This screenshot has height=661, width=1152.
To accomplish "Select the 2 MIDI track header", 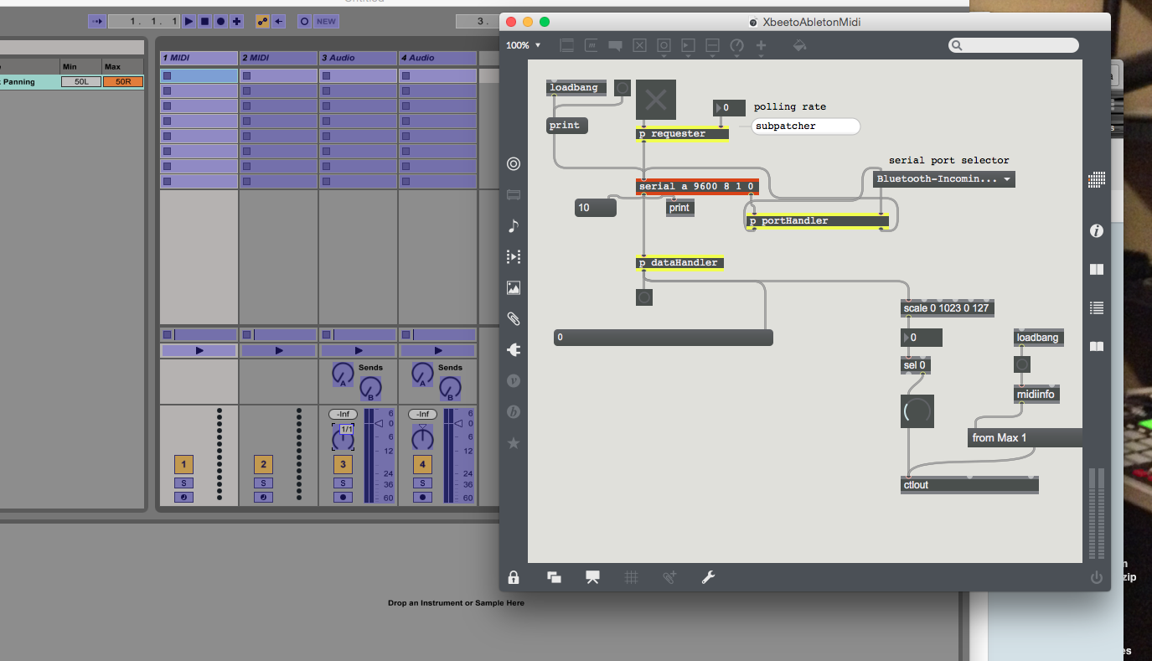I will point(278,58).
